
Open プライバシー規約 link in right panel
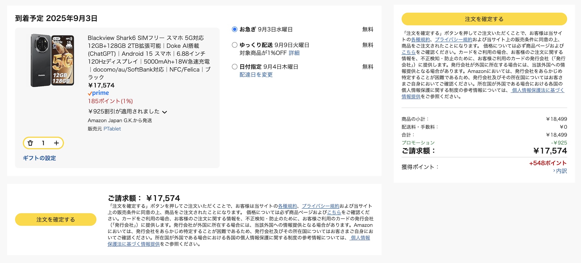tap(454, 40)
